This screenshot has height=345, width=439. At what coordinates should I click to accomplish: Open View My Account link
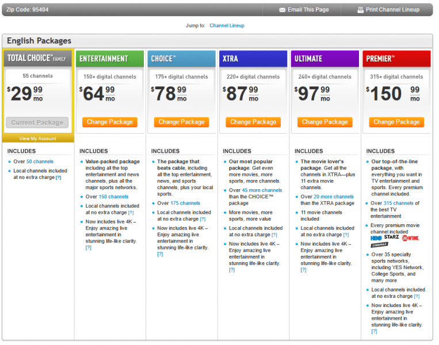[37, 139]
